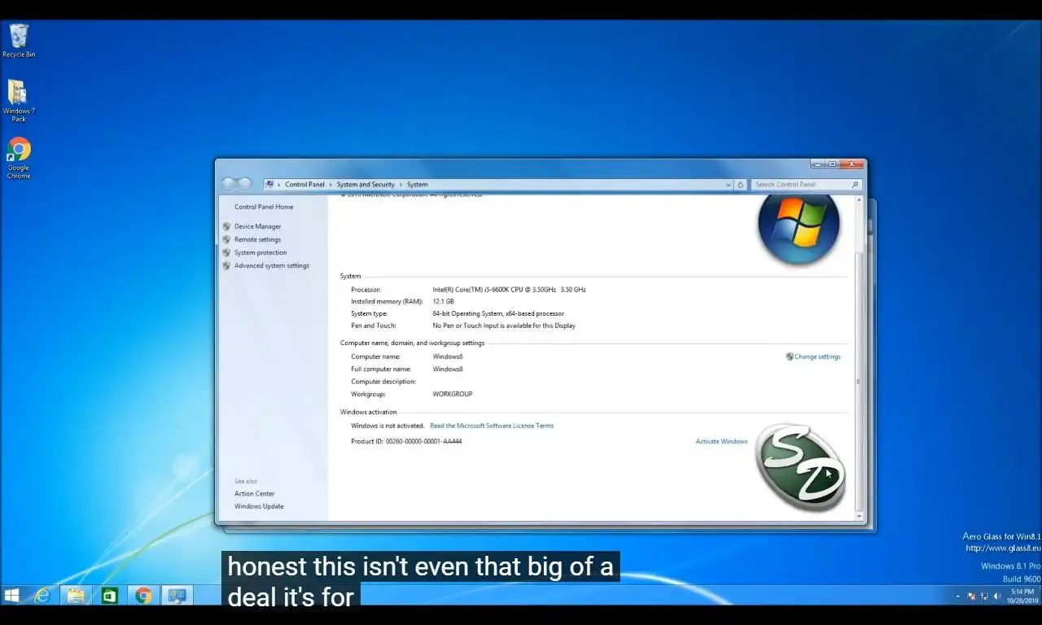Select the WORKGROUP value

452,394
